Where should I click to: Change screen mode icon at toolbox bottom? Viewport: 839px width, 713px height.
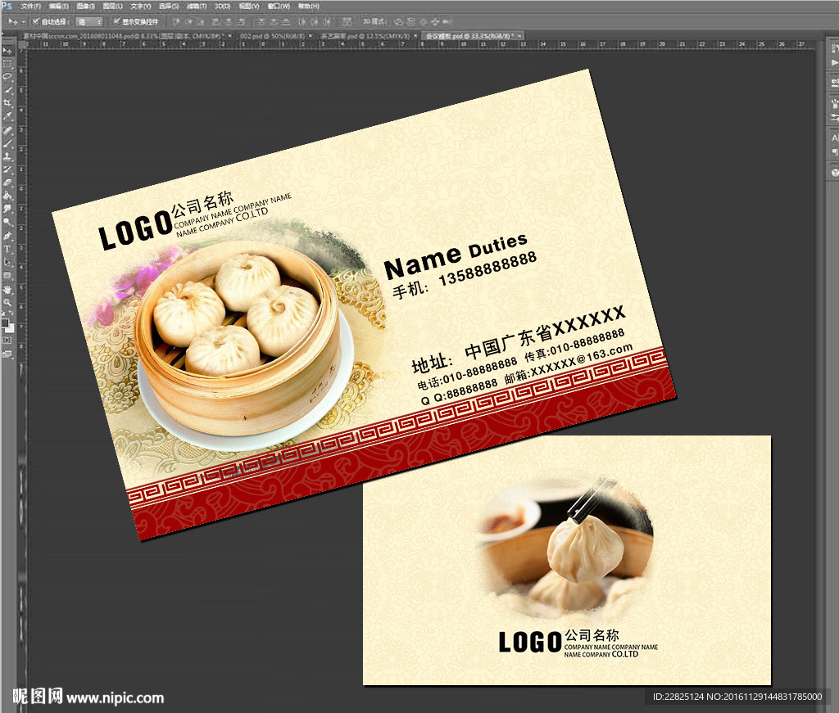7,354
